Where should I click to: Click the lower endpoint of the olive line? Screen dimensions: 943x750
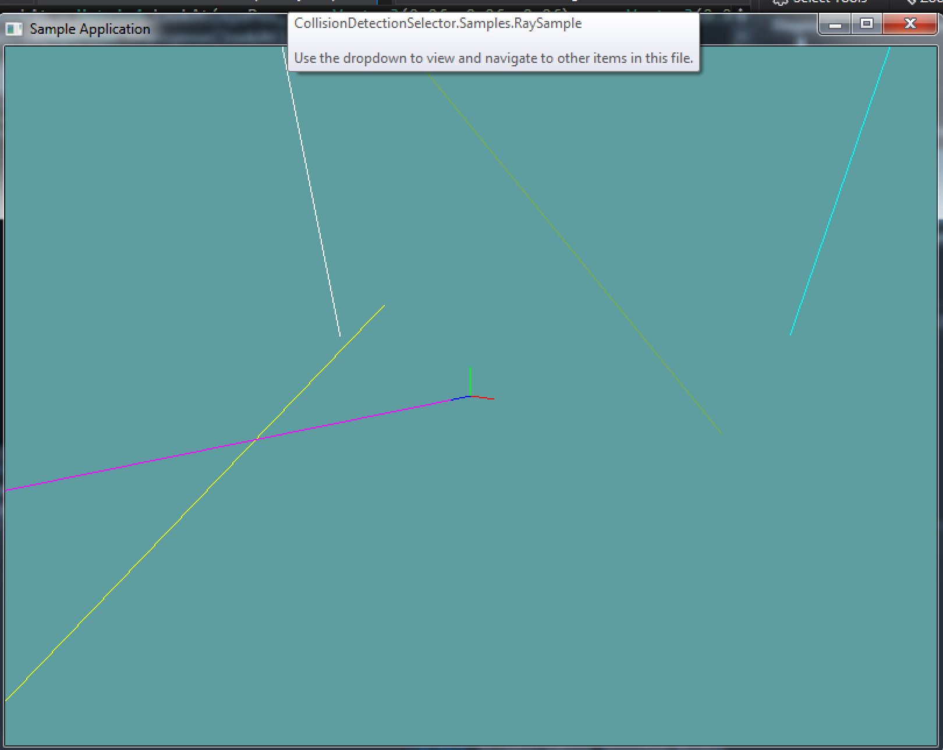click(721, 434)
